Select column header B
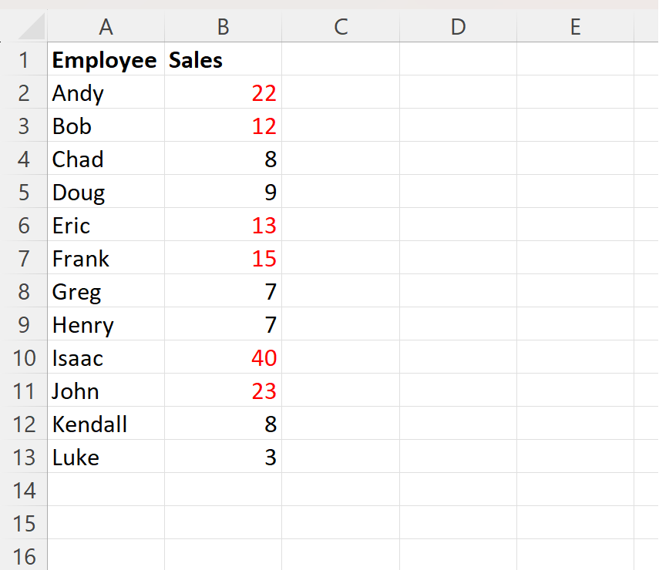 click(x=223, y=27)
